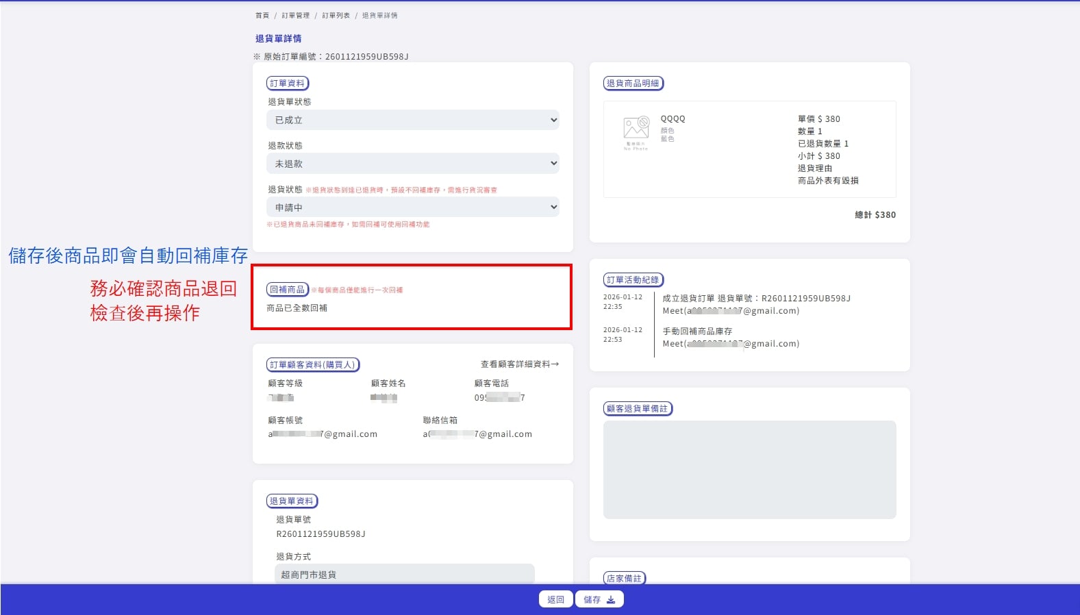Open 查看顧客詳細資料 link
This screenshot has width=1080, height=615.
[x=520, y=364]
